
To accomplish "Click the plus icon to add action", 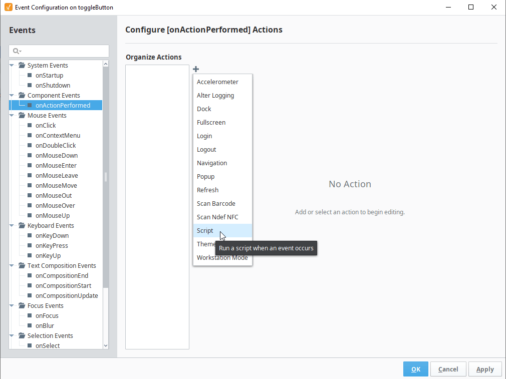I will click(x=196, y=69).
